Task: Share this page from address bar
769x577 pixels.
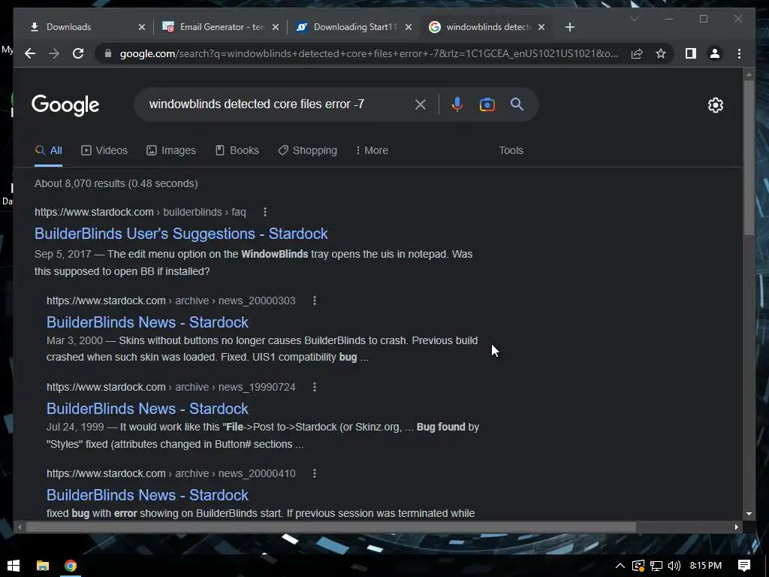Action: coord(637,53)
